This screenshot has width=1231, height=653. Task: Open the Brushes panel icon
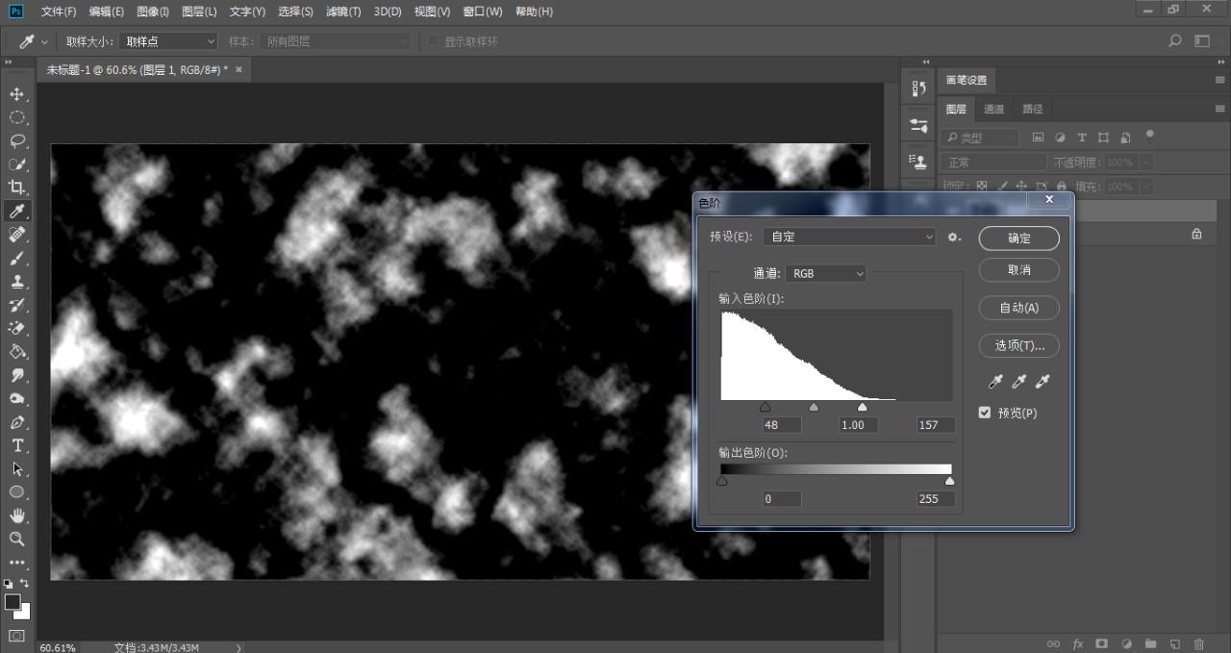[x=918, y=125]
